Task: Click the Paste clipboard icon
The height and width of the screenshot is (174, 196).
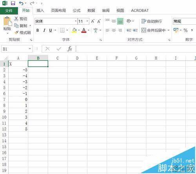Action: 7,21
